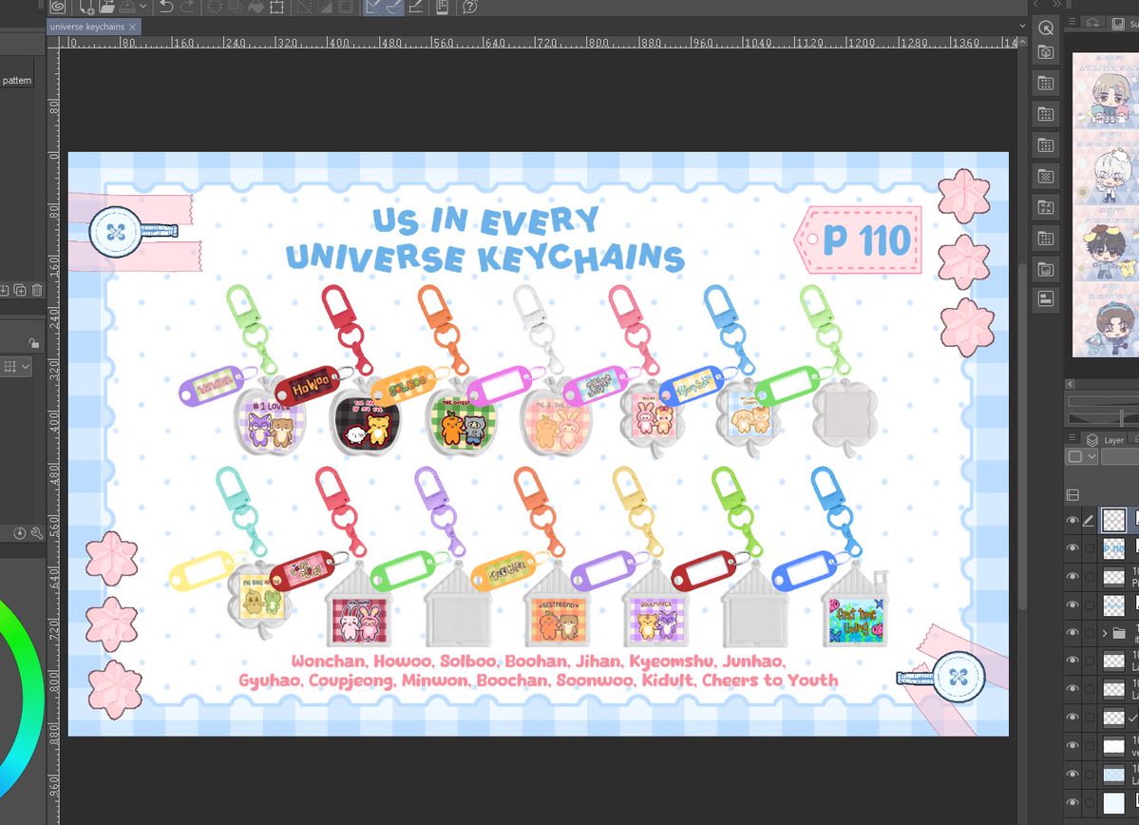Toggle Snap to Grid
1139x825 pixels.
click(415, 7)
